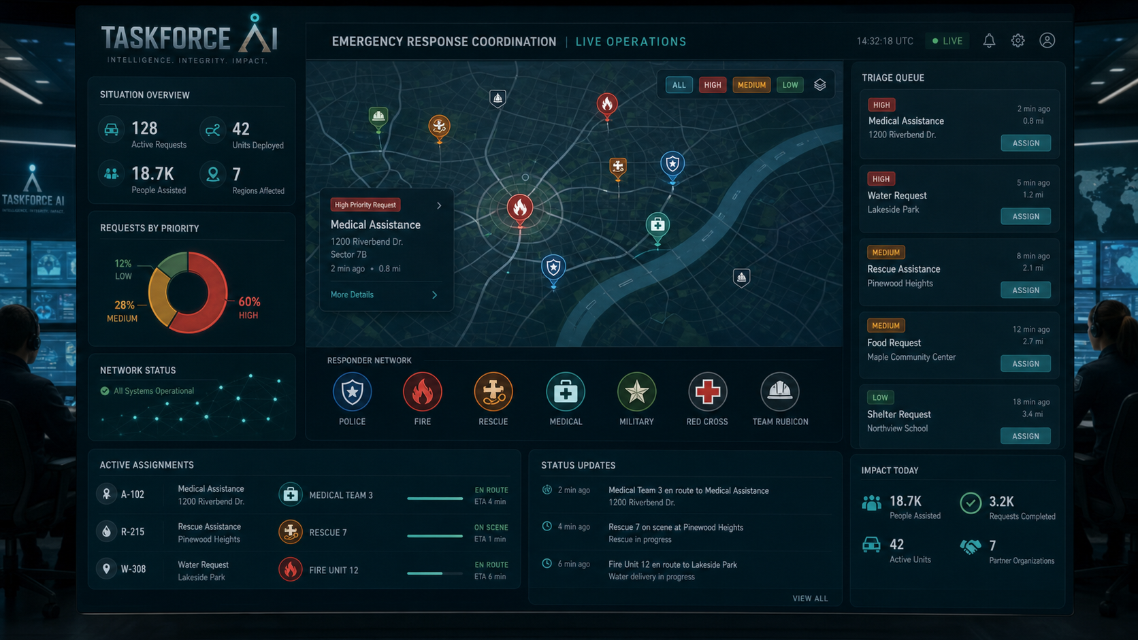Click the '12% LOW' chart label
The height and width of the screenshot is (640, 1138).
123,269
